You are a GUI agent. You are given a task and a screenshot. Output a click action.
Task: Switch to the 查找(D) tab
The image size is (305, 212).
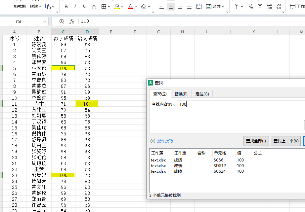point(160,94)
